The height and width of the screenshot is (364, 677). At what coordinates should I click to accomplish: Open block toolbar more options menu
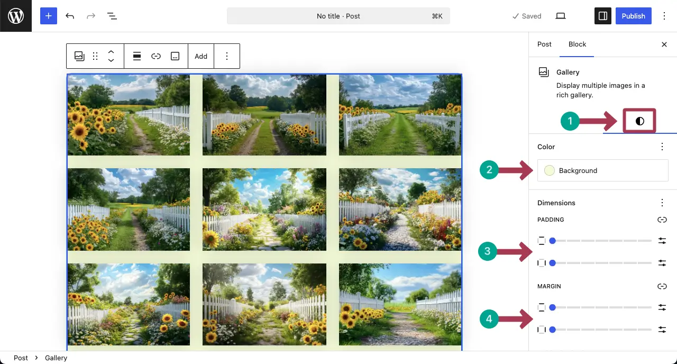(227, 56)
